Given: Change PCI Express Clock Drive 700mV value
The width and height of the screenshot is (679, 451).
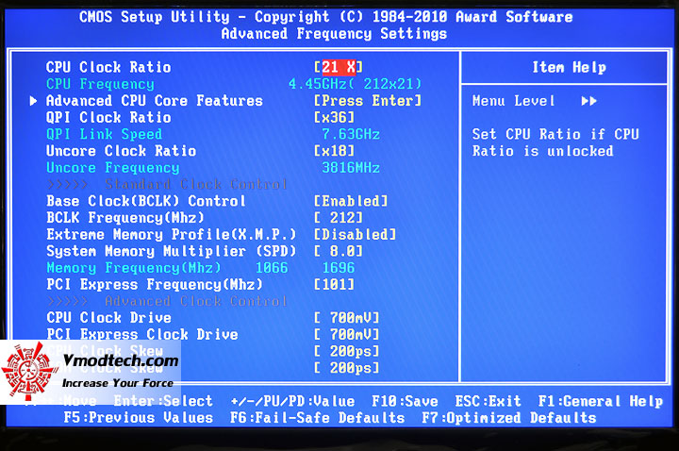Looking at the screenshot, I should [x=347, y=334].
